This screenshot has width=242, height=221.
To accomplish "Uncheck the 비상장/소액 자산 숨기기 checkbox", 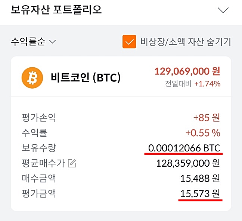I will 129,42.
